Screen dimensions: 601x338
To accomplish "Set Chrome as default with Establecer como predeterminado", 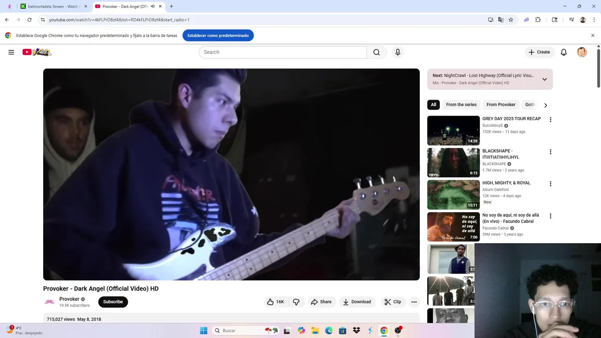I will [218, 35].
